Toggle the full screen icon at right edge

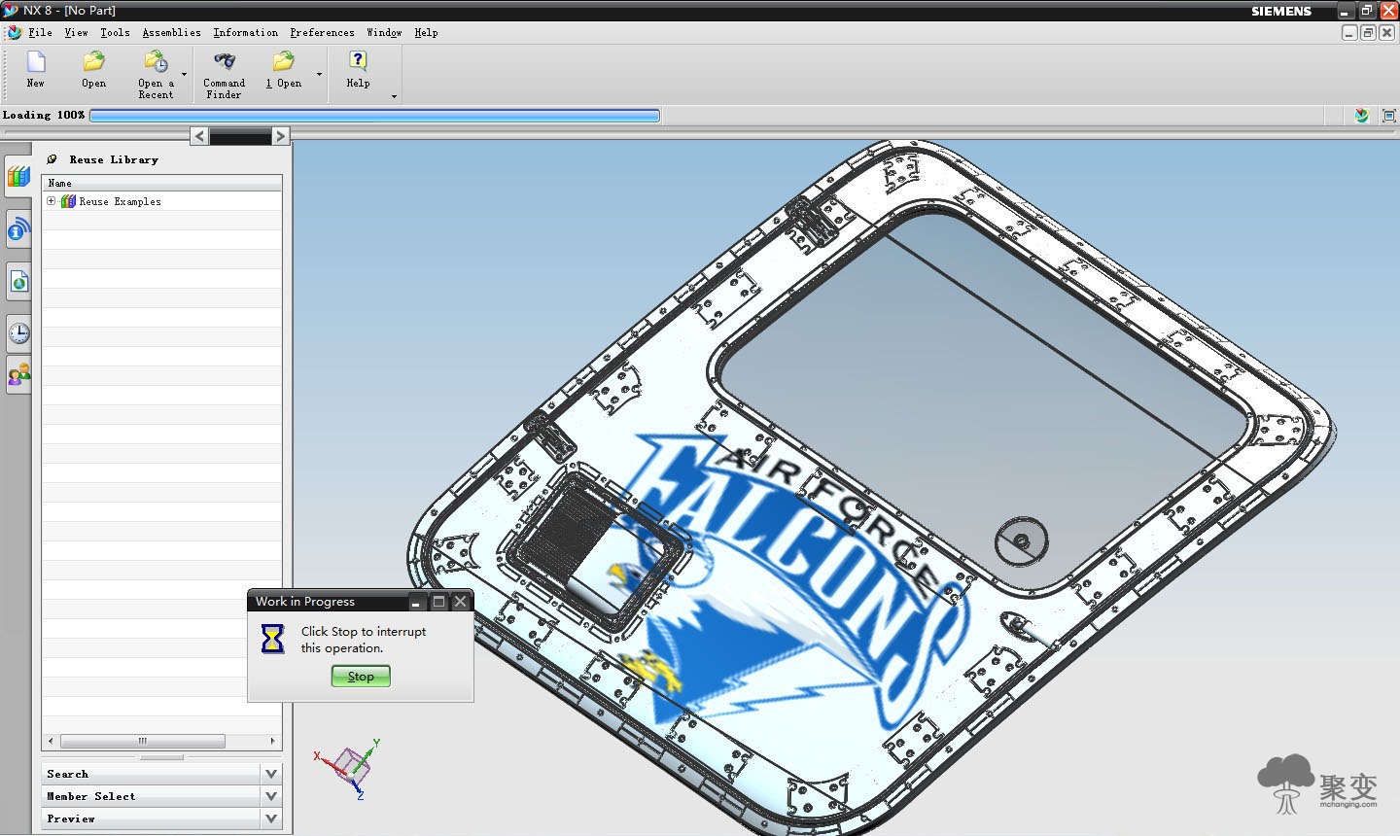(1388, 116)
